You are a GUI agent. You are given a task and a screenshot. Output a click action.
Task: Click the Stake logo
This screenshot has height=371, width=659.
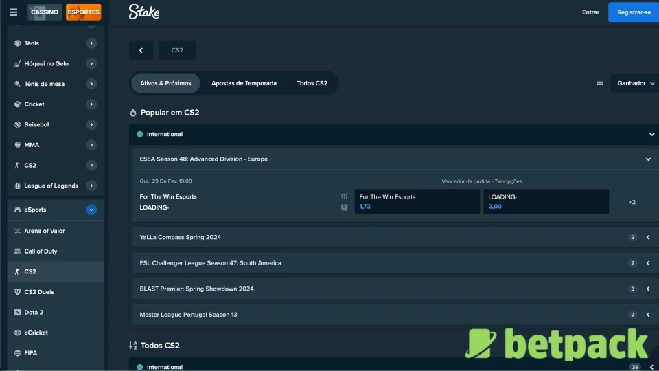point(144,12)
